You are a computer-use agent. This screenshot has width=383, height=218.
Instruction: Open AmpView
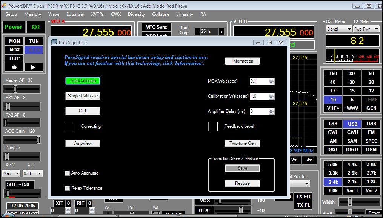(x=83, y=143)
